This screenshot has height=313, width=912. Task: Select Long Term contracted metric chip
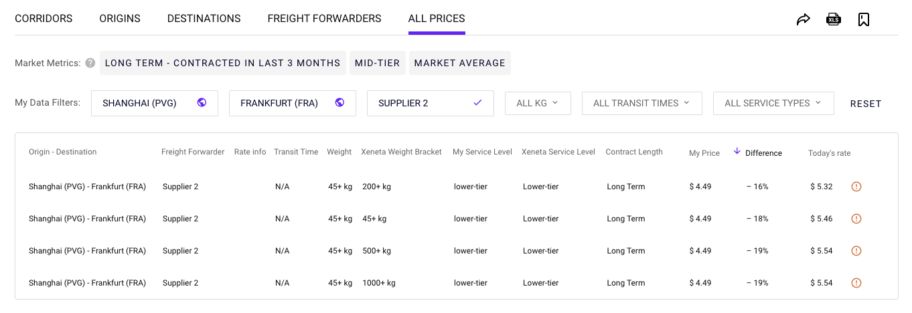(x=223, y=63)
